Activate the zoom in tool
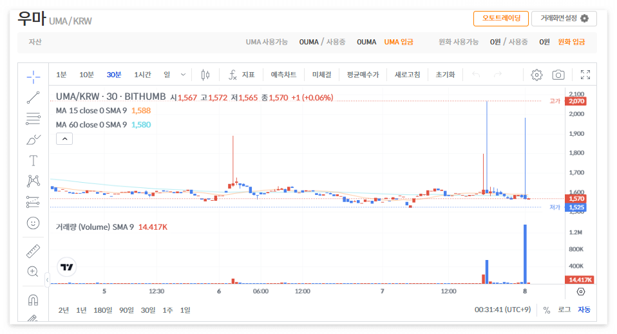 pyautogui.click(x=33, y=272)
